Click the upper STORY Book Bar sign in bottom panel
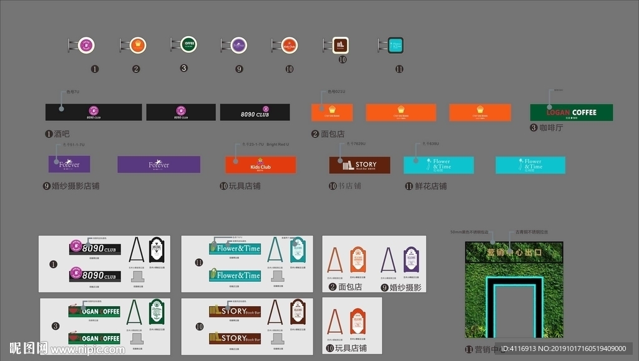 coord(235,311)
